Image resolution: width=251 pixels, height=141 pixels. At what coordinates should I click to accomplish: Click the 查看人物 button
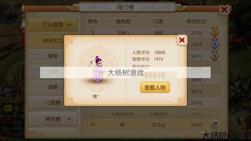pyautogui.click(x=155, y=87)
